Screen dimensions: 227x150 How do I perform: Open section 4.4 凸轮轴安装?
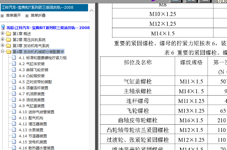(x=31, y=76)
